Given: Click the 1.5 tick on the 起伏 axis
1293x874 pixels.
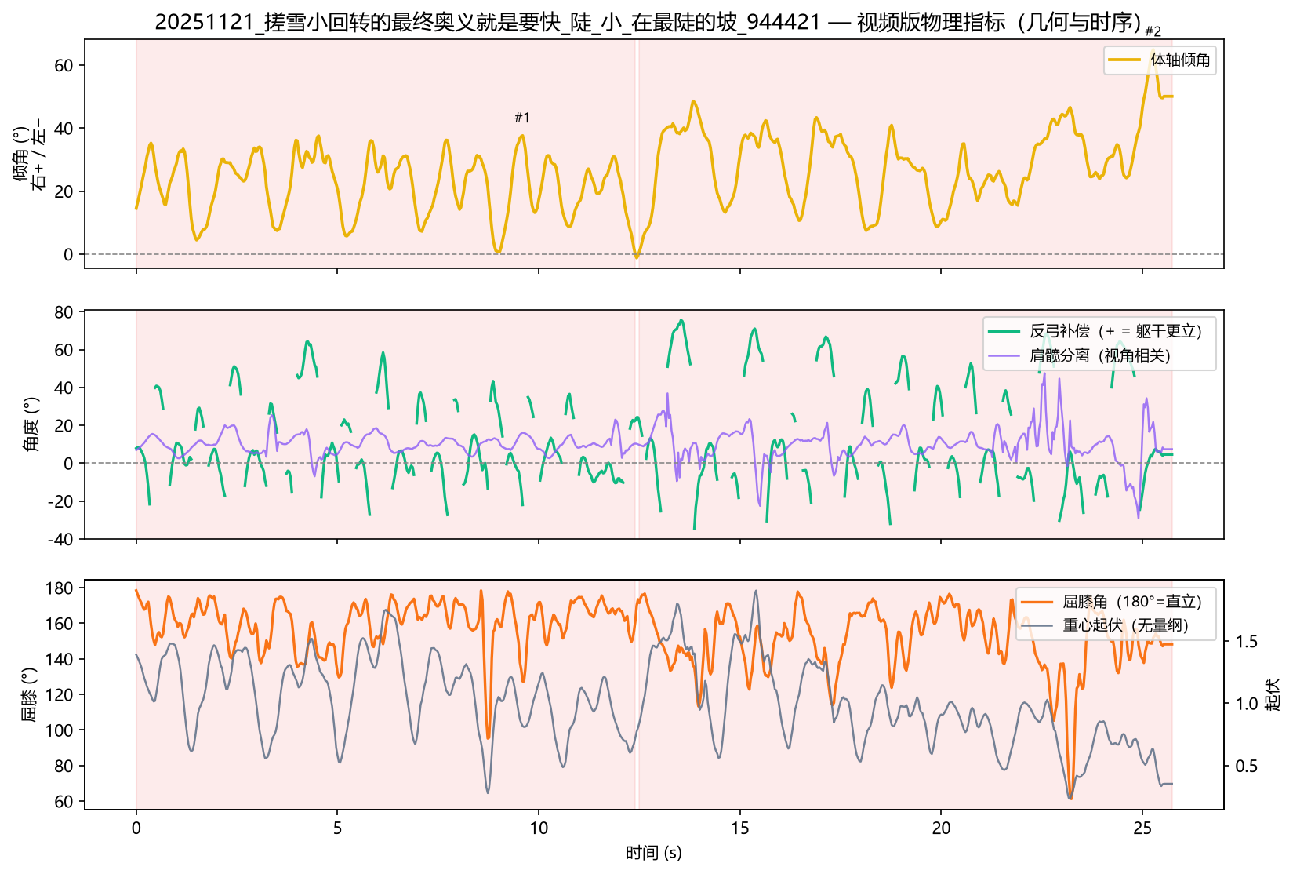Looking at the screenshot, I should tap(1247, 642).
